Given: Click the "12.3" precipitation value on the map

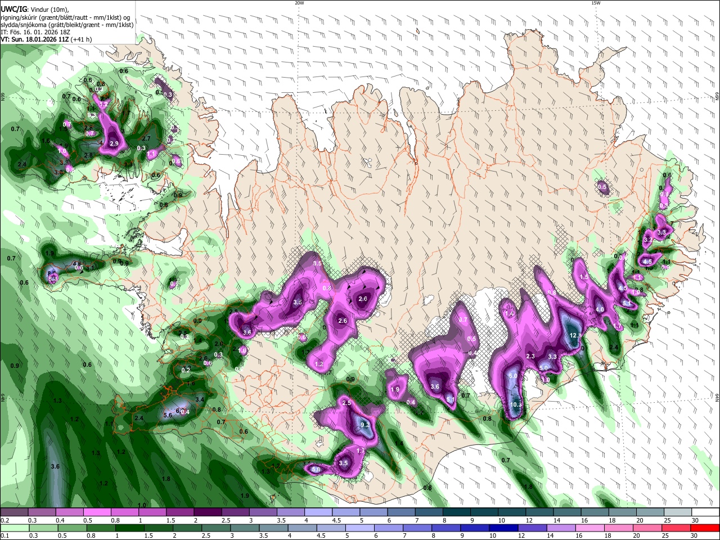Looking at the screenshot, I should point(575,335).
